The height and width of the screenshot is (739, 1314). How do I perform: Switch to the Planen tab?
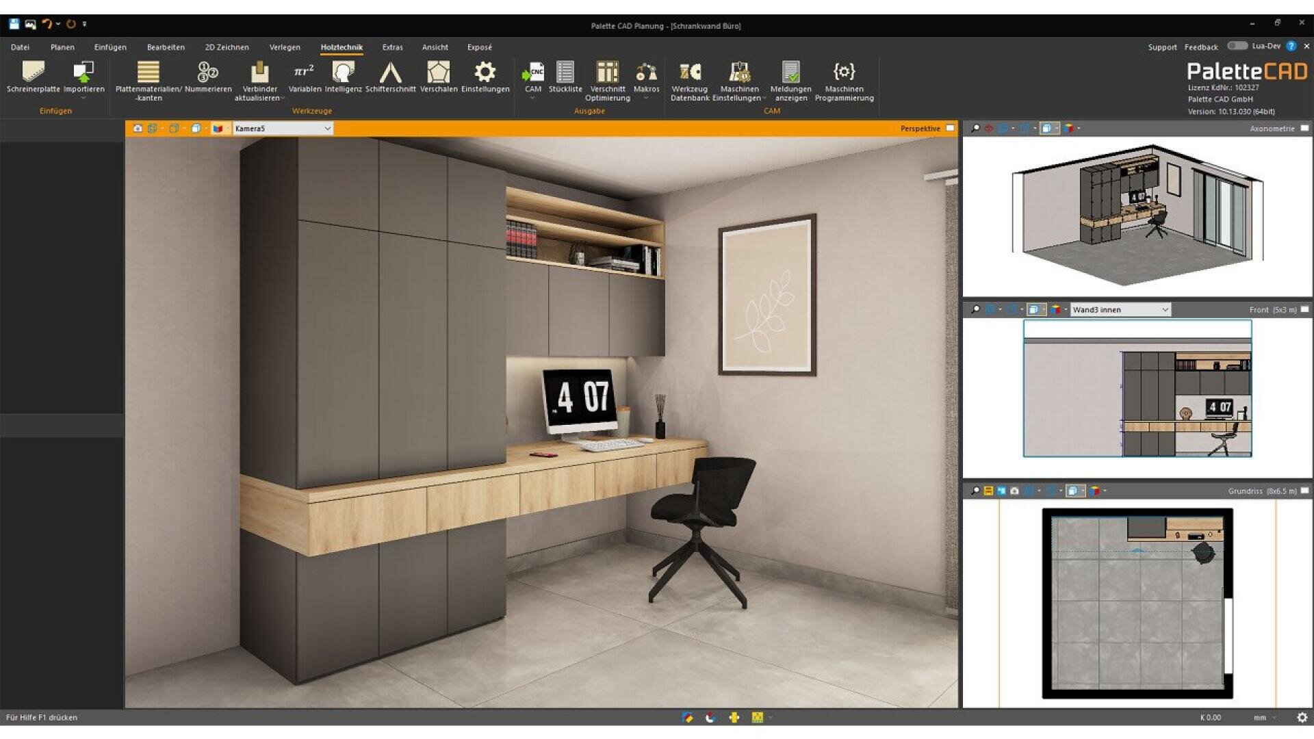tap(62, 47)
